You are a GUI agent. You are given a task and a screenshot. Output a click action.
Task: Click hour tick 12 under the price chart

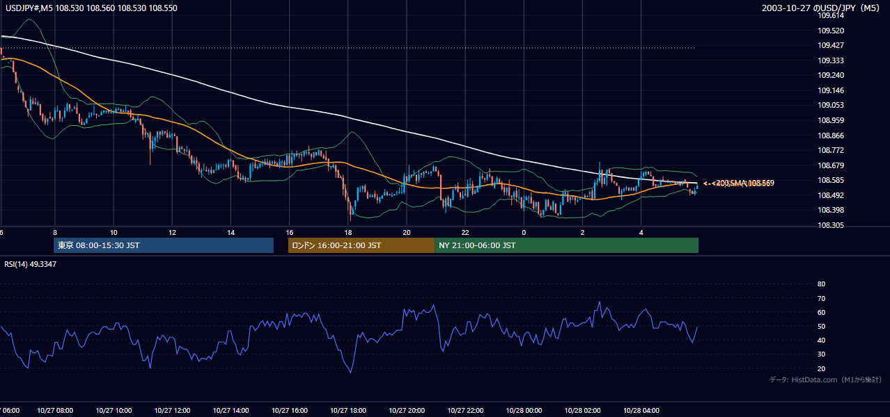[172, 232]
